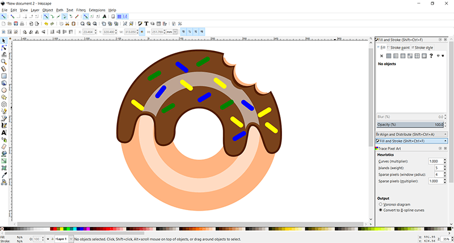Click the Undo arrow icon

point(46,24)
